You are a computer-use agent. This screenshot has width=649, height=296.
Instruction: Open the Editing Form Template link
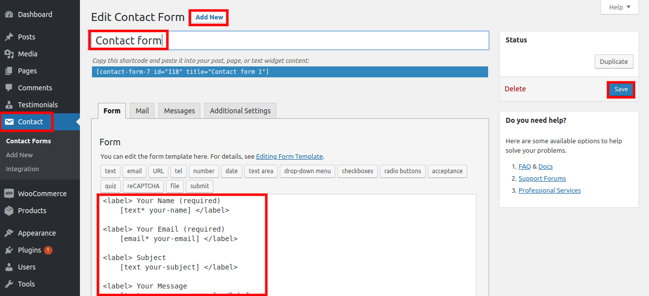[x=289, y=157]
